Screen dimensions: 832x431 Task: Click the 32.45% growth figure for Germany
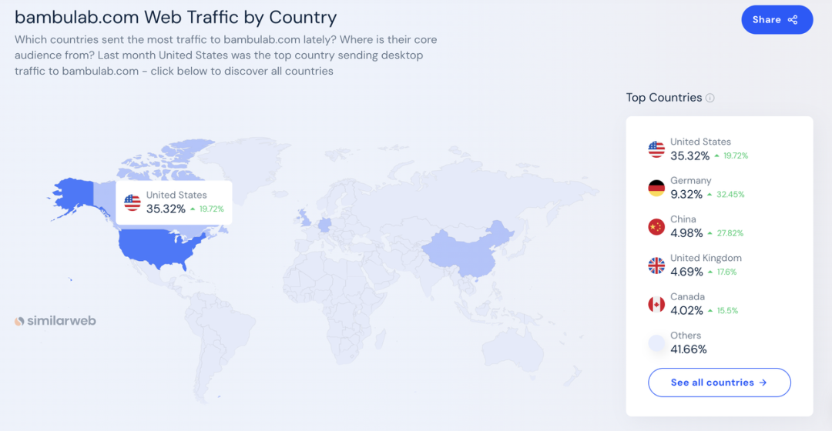pyautogui.click(x=730, y=195)
